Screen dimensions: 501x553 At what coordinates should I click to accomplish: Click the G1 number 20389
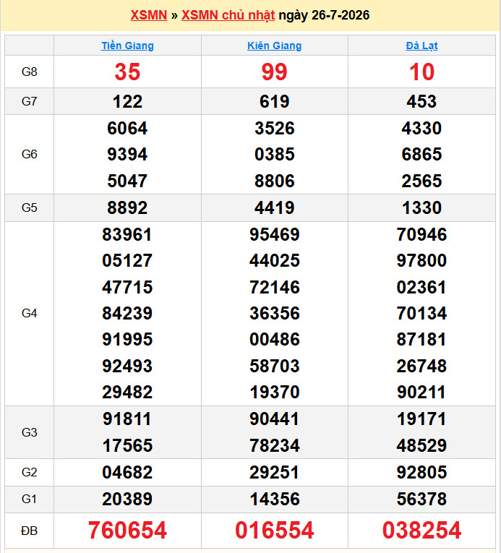click(x=127, y=499)
